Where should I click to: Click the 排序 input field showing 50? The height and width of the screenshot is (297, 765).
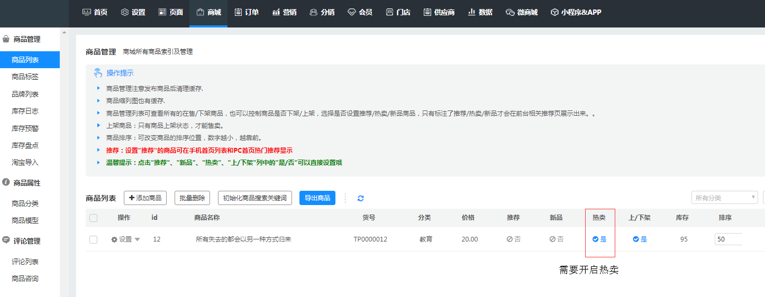(728, 239)
